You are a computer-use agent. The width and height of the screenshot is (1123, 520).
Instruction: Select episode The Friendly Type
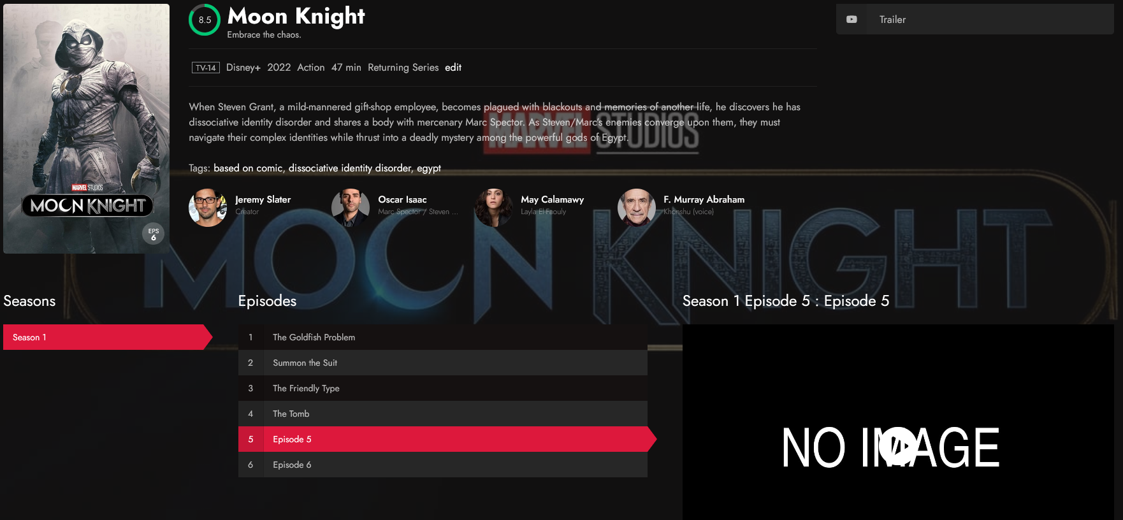tap(443, 388)
